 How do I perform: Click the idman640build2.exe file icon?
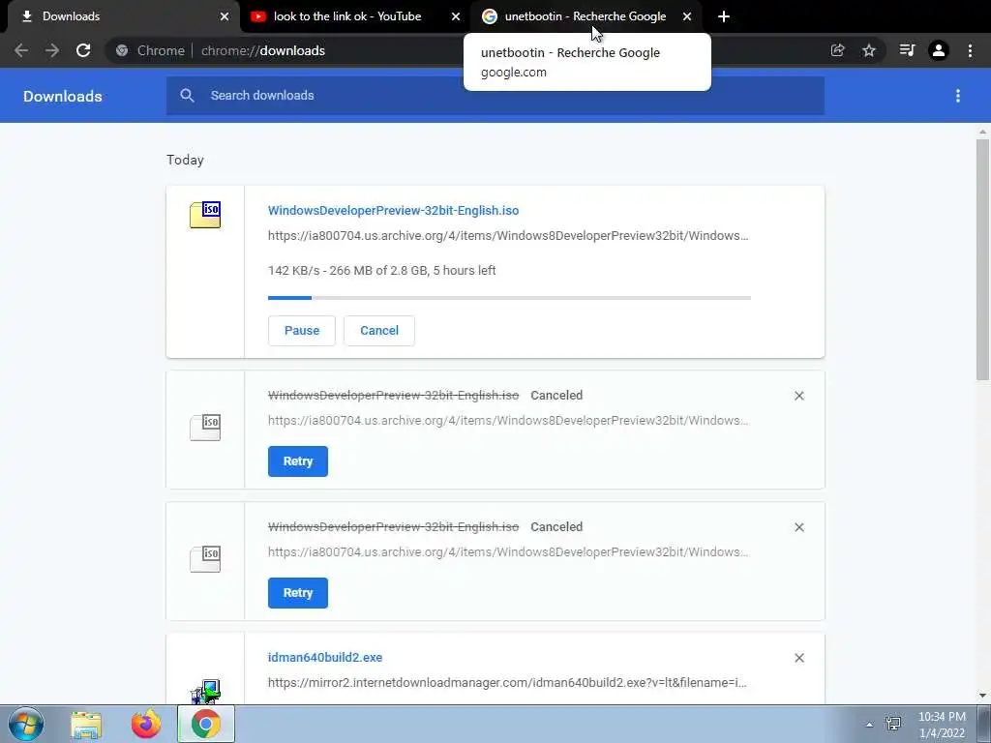tap(205, 691)
